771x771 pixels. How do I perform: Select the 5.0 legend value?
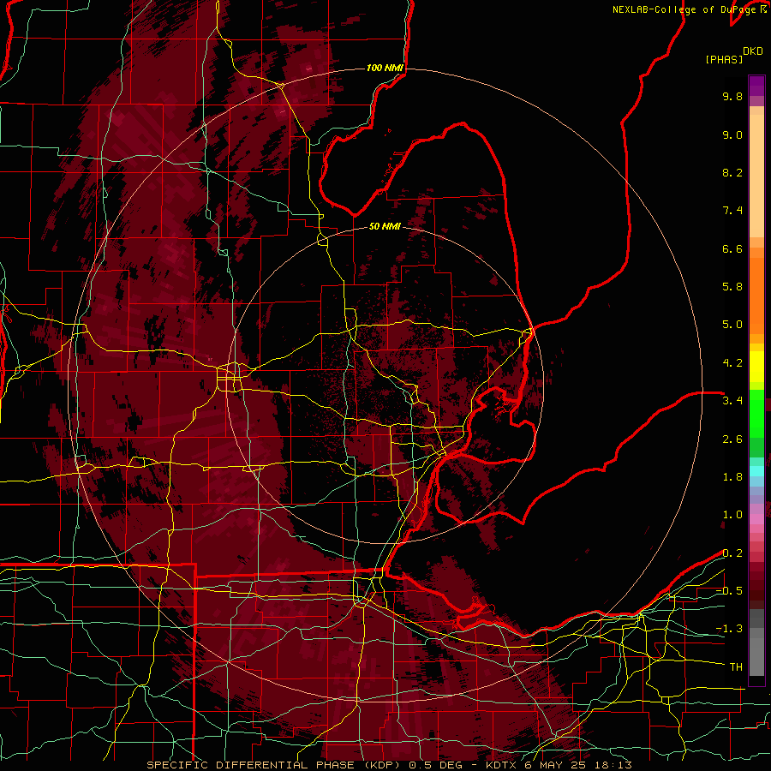click(x=732, y=325)
